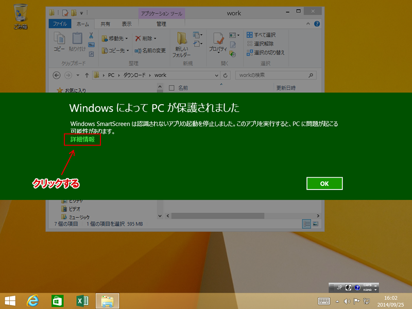Click the paste shortcut icon
This screenshot has height=309, width=412.
[91, 54]
